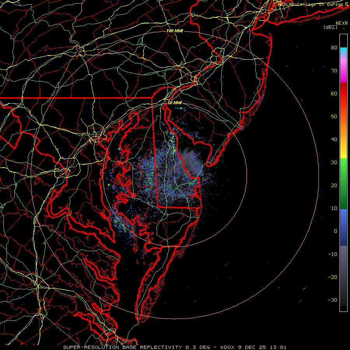
Task: Click the -30 value on the dBZ scale
Action: pos(332,300)
